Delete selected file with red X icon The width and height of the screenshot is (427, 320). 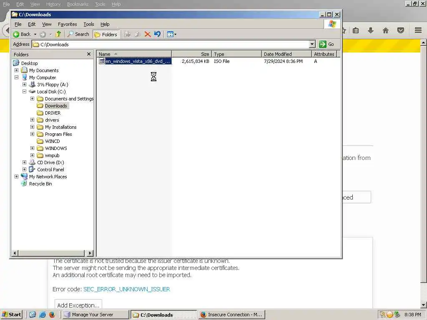click(148, 34)
